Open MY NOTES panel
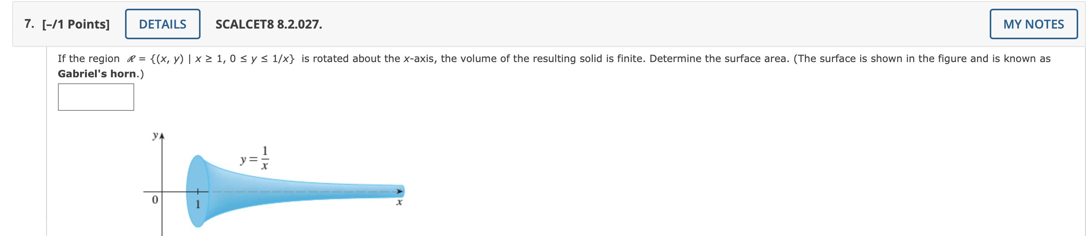The image size is (1090, 236). (1034, 24)
